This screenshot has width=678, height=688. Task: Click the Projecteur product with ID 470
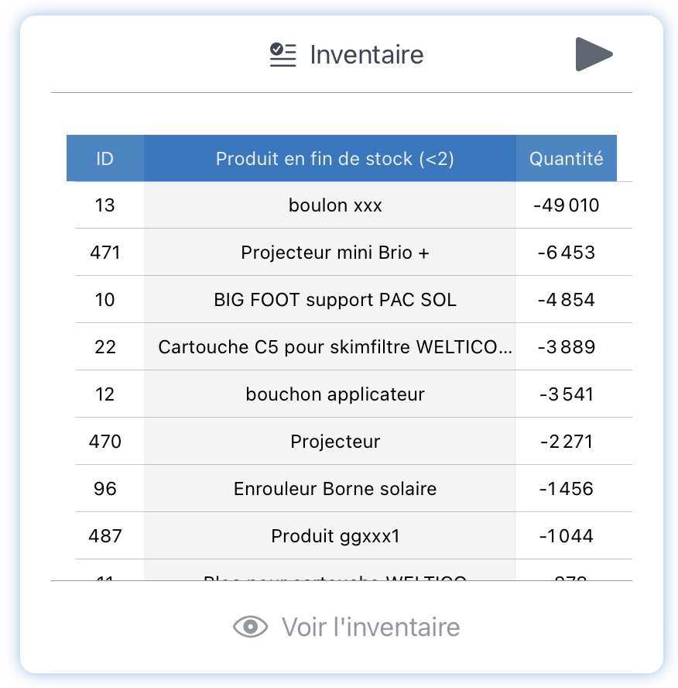335,442
